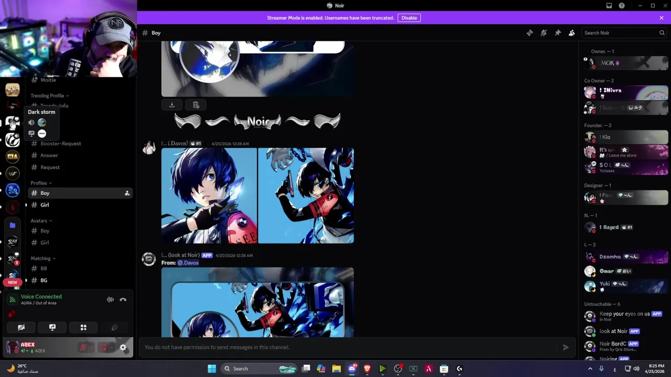The width and height of the screenshot is (671, 377).
Task: Click invite icon on Boy channel
Action: [x=127, y=194]
